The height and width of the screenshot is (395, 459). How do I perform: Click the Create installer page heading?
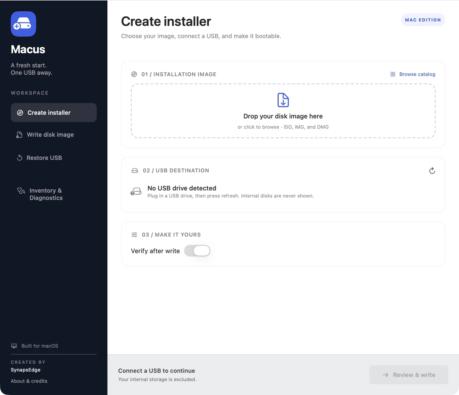pos(166,21)
